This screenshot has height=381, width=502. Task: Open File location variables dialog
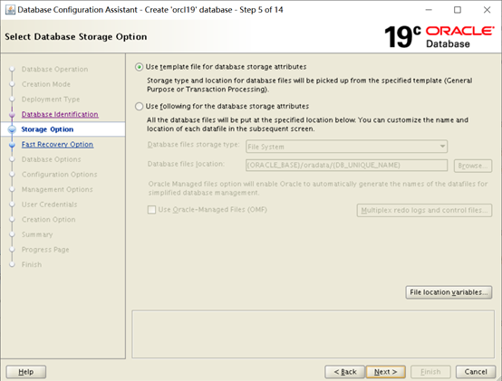[x=449, y=292]
